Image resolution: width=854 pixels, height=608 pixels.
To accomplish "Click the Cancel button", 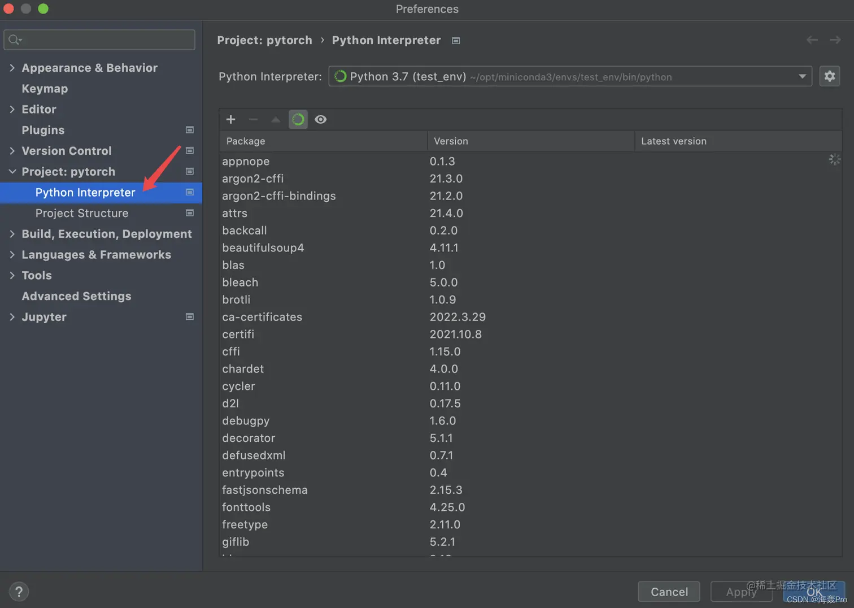I will [669, 592].
